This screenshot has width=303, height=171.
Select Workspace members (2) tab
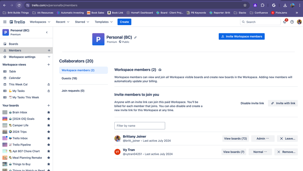[x=83, y=70]
